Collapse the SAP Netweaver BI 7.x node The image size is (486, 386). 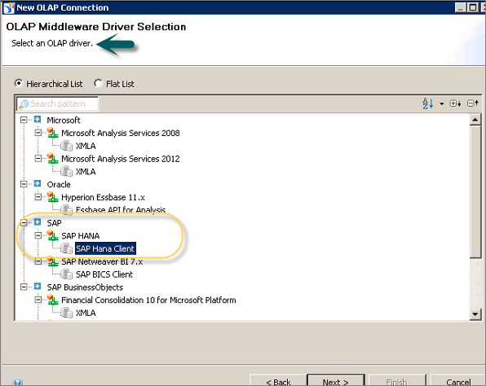[x=38, y=261]
